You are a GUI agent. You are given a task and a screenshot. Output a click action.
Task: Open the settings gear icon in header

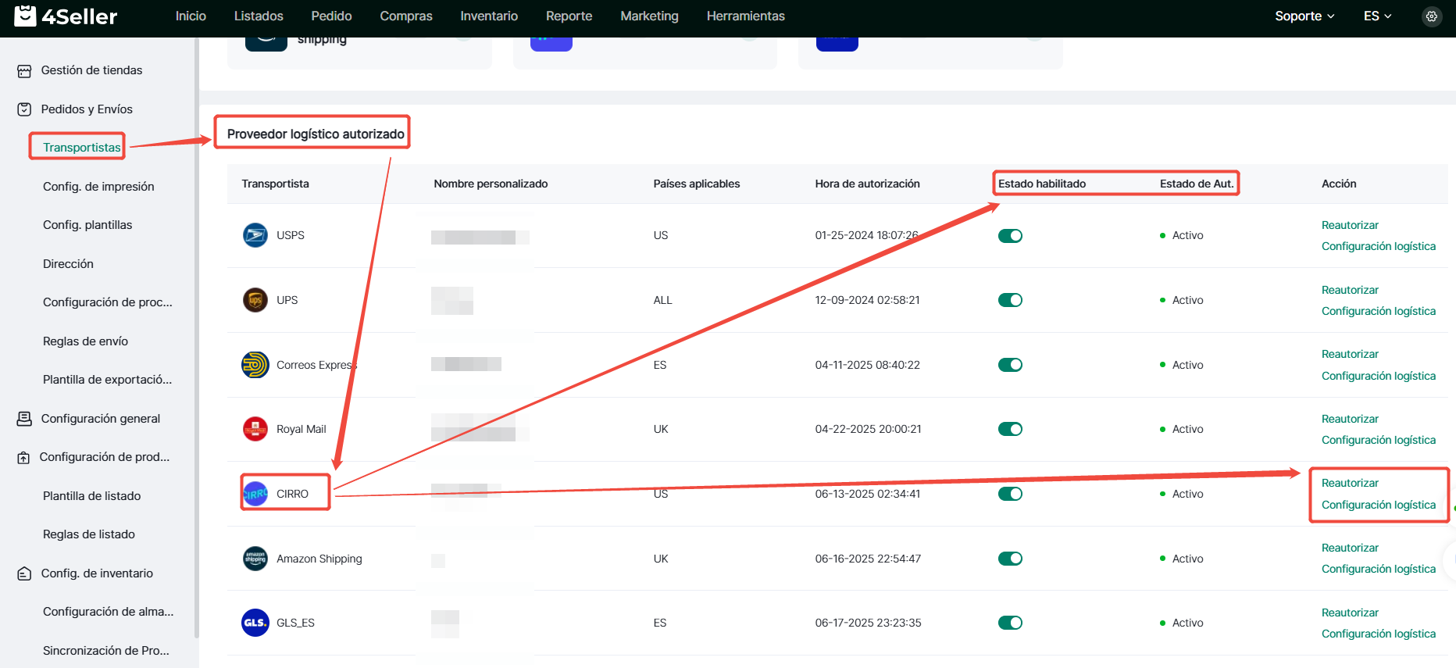coord(1432,16)
